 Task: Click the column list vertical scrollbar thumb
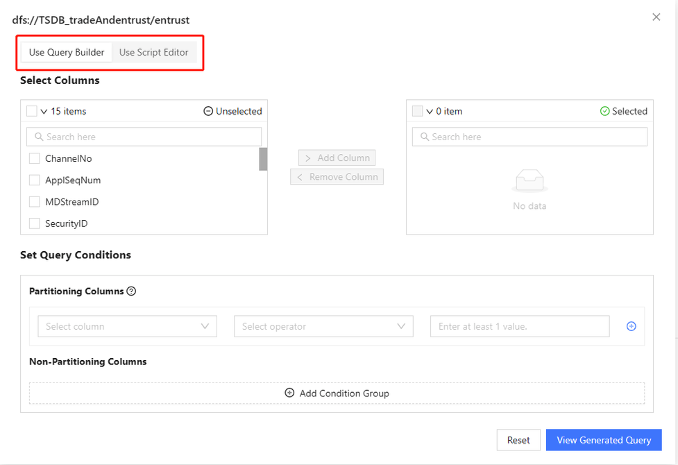point(263,159)
